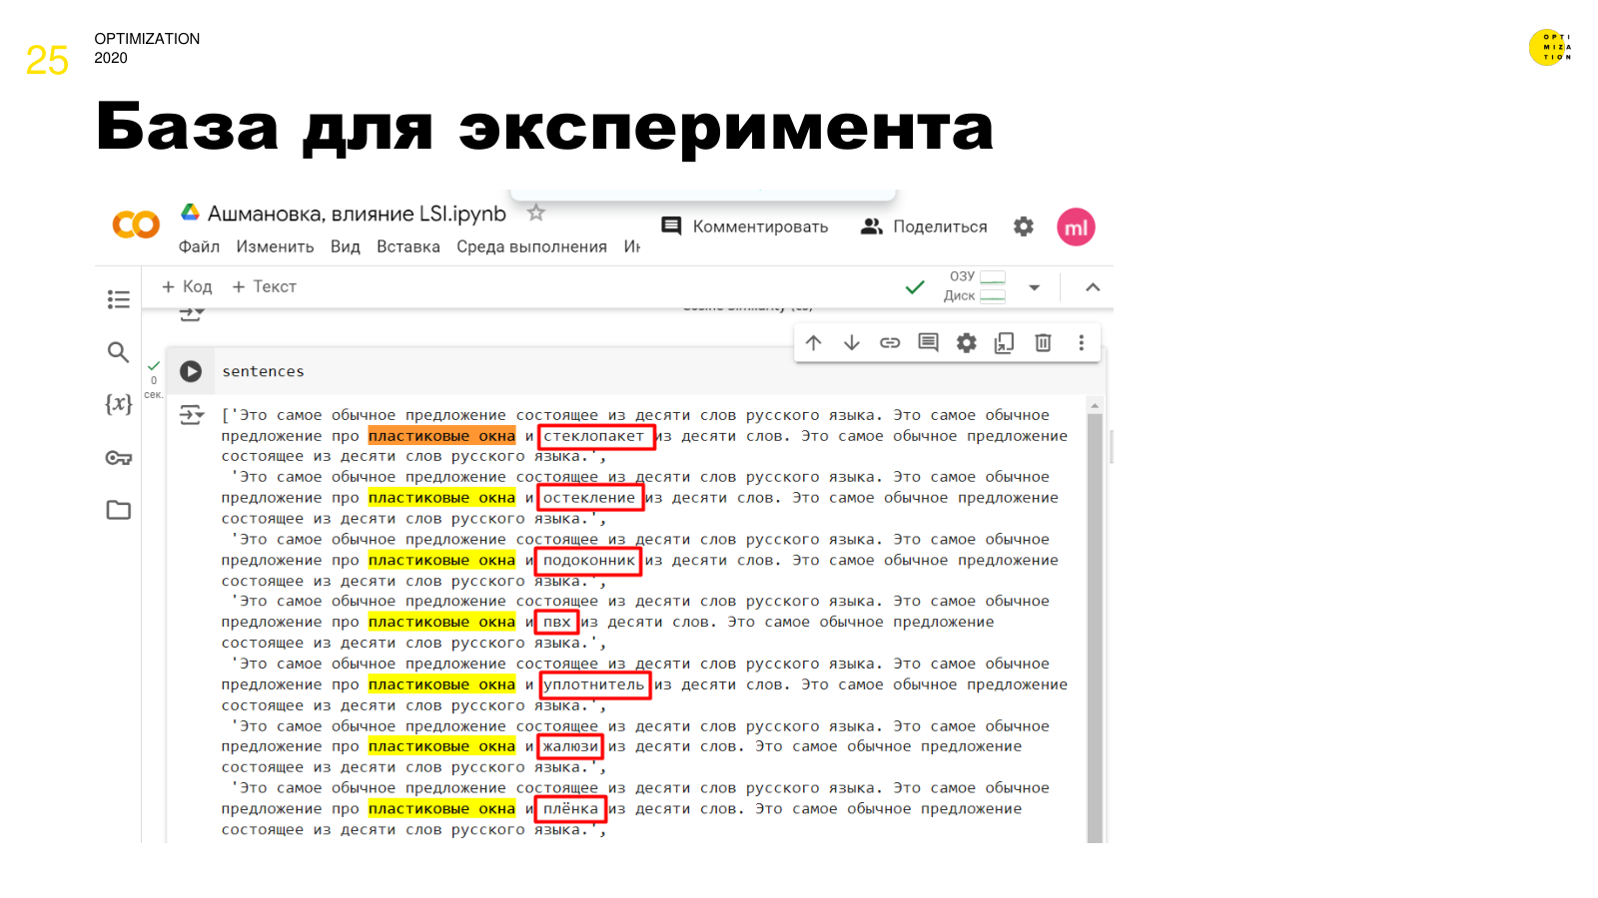1598x898 pixels.
Task: Open the Файл menu
Action: [199, 246]
